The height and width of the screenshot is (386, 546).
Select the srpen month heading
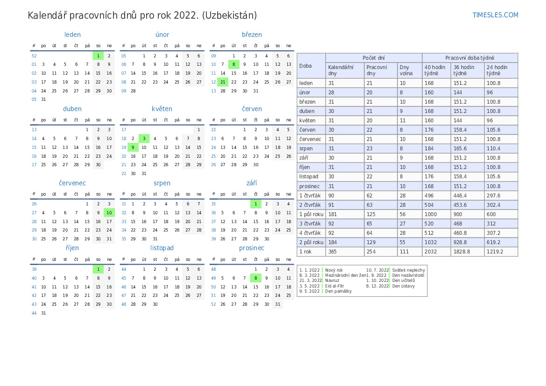point(162,183)
